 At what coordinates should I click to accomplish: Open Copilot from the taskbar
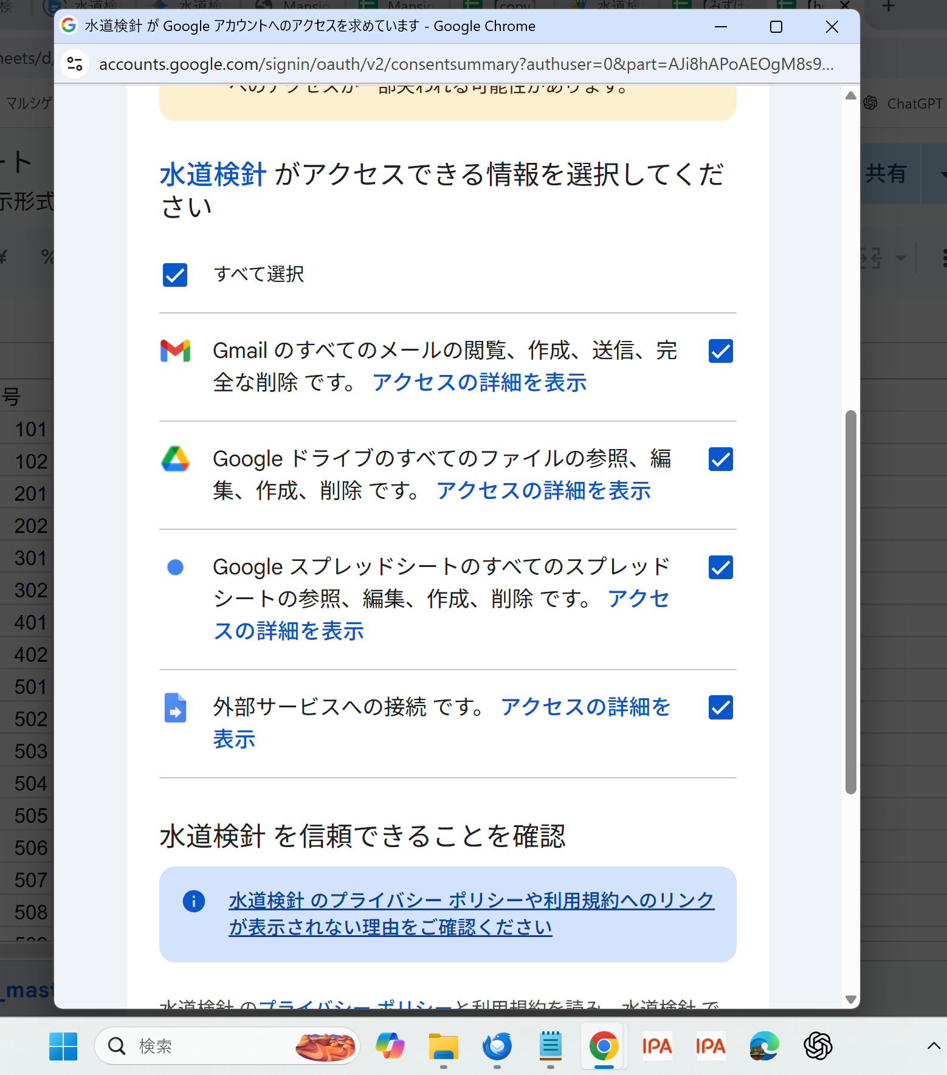390,1046
